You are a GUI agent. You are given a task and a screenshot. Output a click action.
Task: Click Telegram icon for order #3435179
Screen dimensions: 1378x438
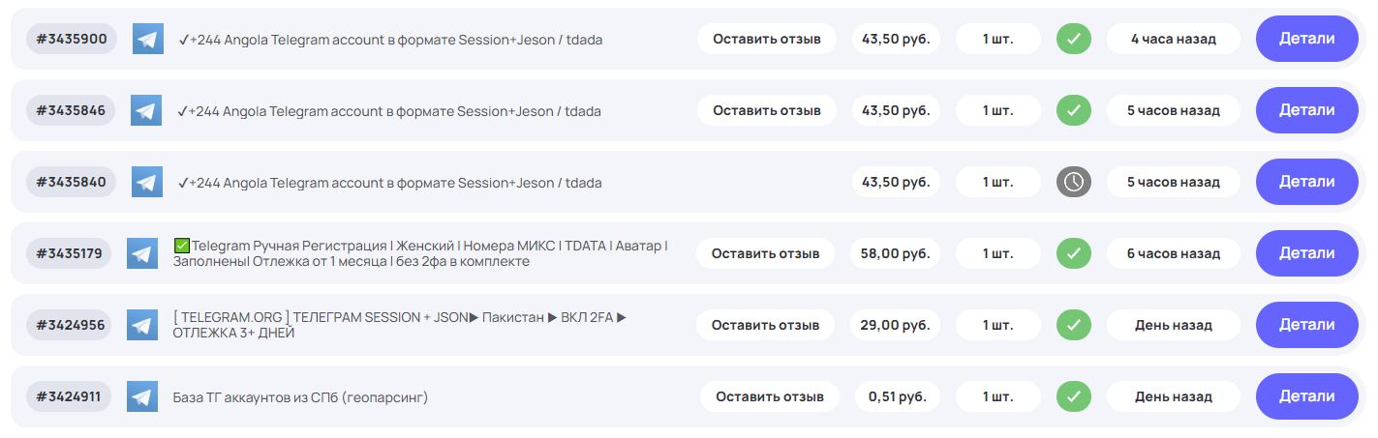click(x=142, y=253)
